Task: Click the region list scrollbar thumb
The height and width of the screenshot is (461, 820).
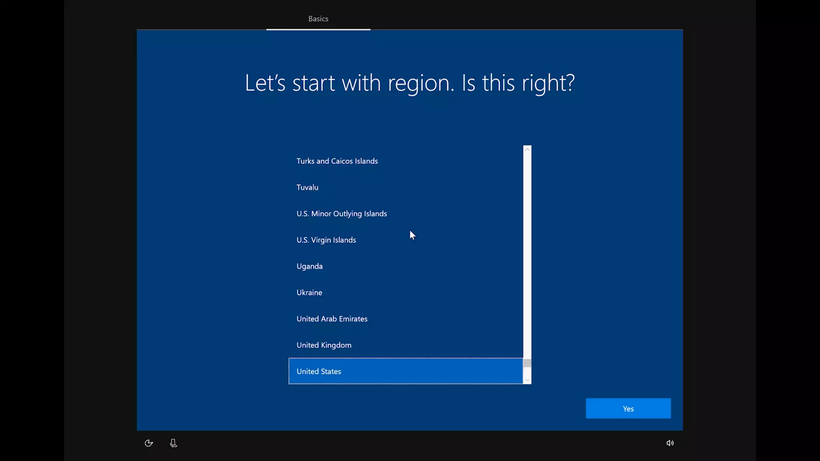Action: coord(527,363)
